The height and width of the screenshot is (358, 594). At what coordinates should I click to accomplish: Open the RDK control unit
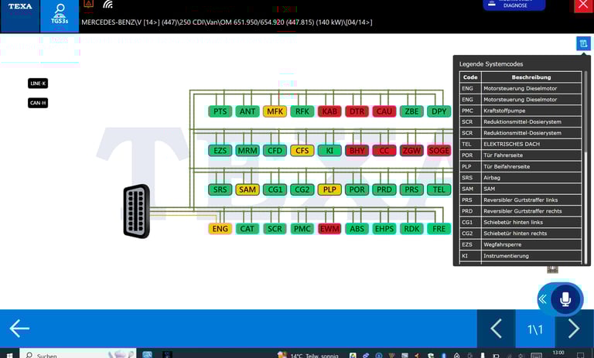411,228
